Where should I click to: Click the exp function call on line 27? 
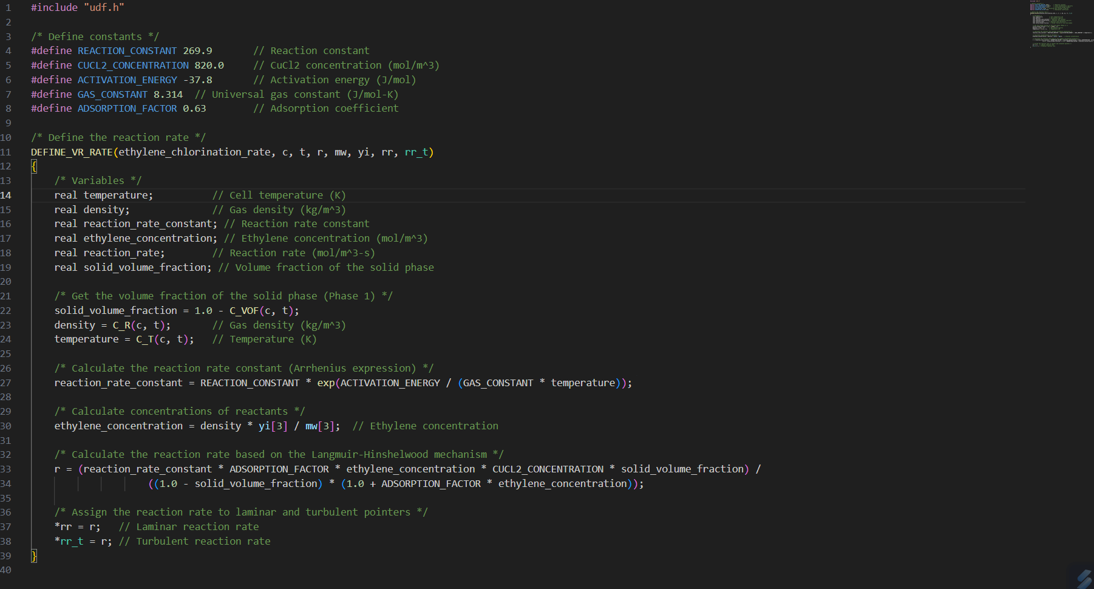(x=326, y=383)
